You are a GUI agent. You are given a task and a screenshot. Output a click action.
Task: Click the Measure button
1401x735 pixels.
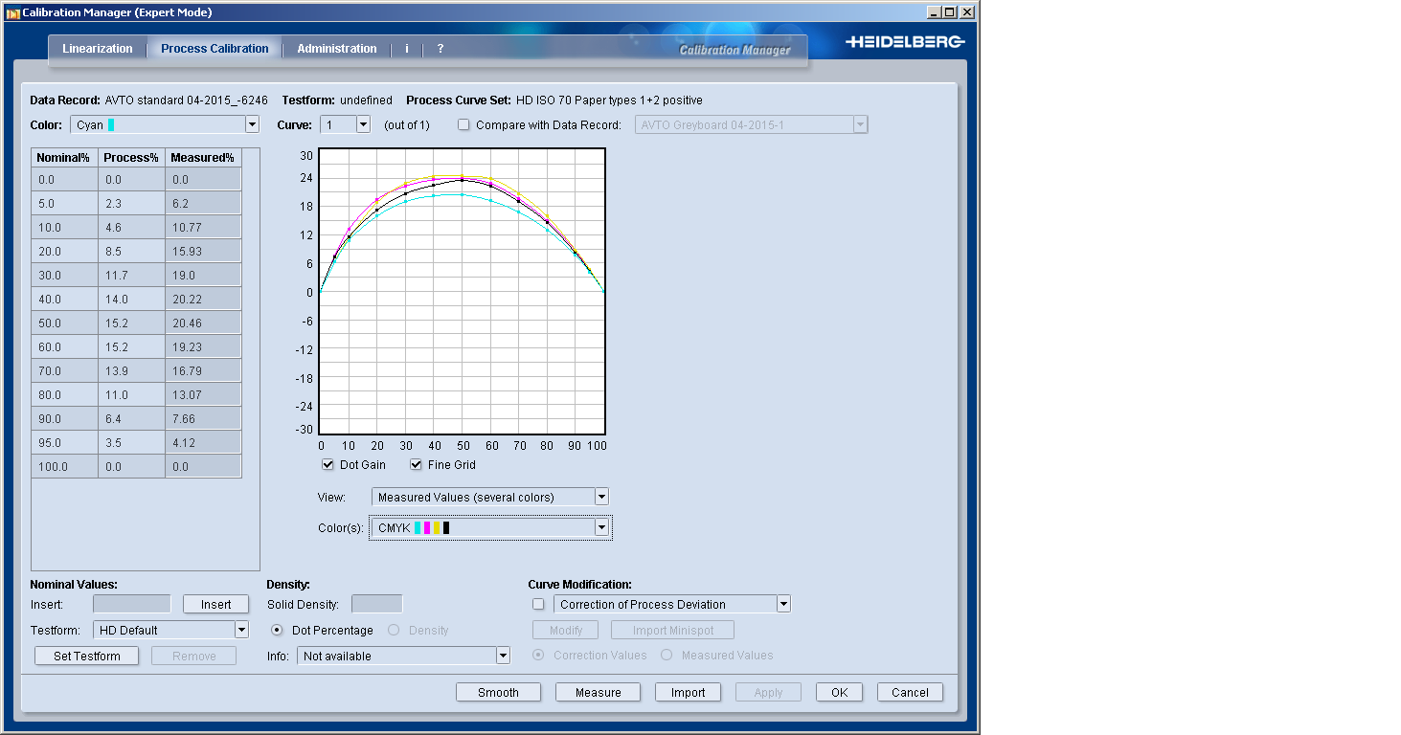tap(599, 692)
